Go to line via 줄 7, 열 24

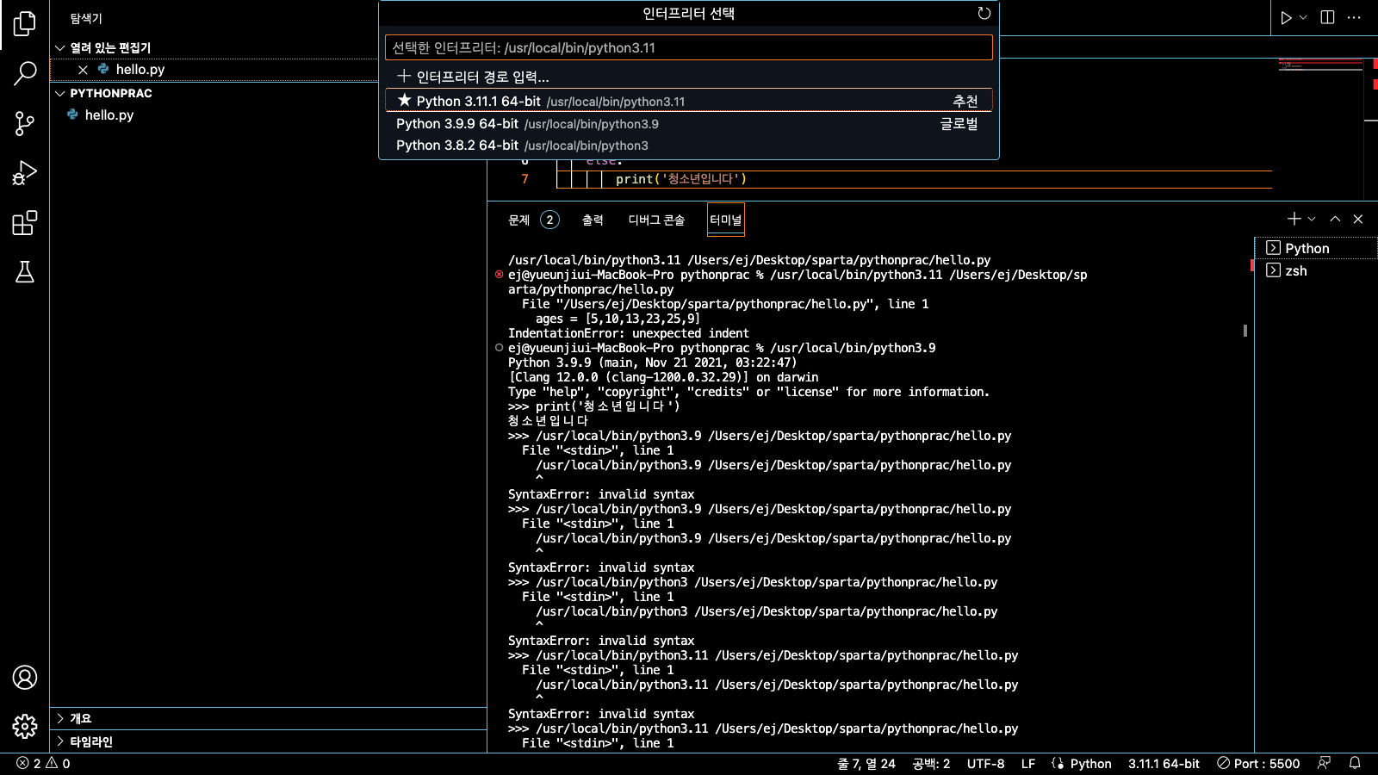pos(866,763)
